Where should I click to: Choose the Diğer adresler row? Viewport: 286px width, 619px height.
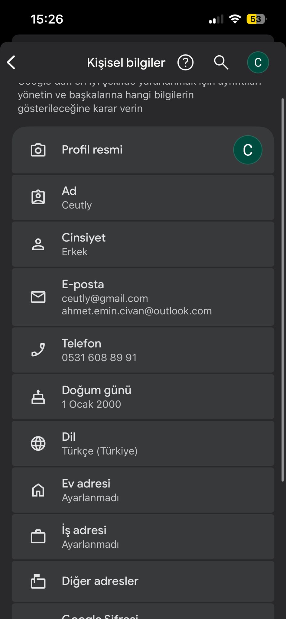click(143, 581)
